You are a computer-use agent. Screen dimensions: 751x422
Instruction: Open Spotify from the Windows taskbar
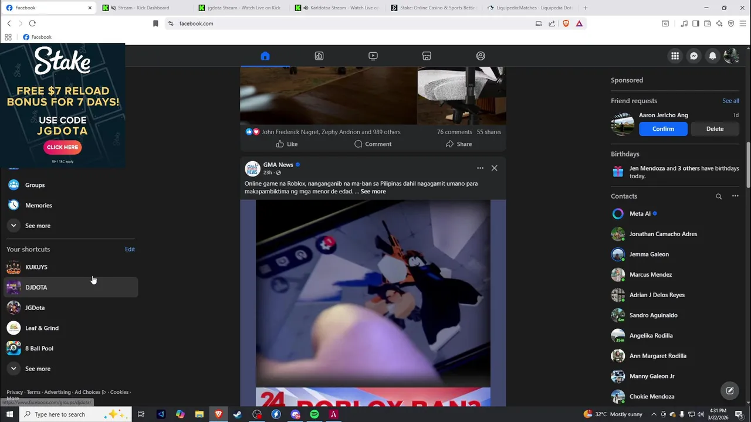[314, 414]
